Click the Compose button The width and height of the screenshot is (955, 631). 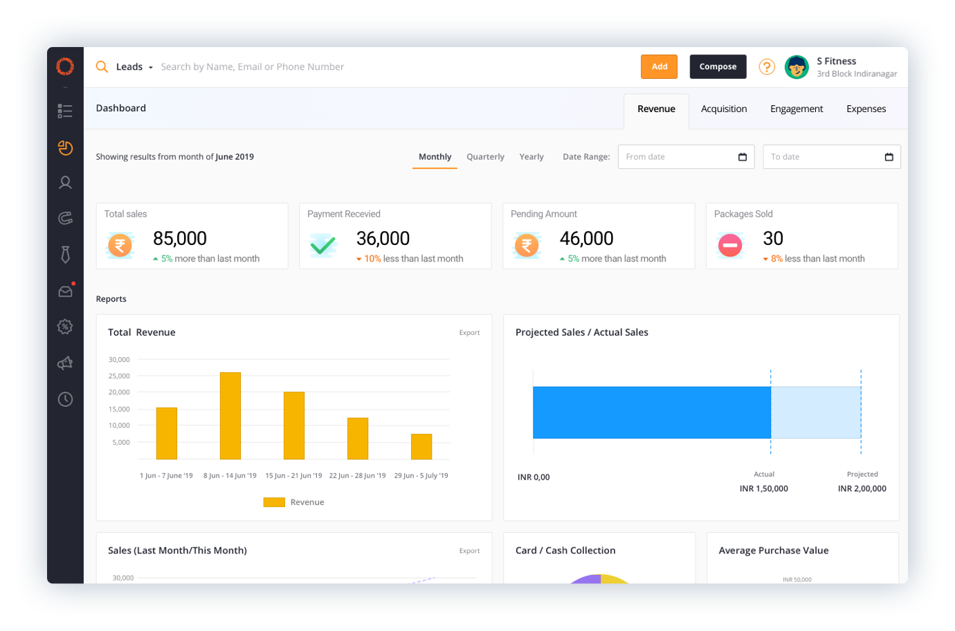coord(718,67)
